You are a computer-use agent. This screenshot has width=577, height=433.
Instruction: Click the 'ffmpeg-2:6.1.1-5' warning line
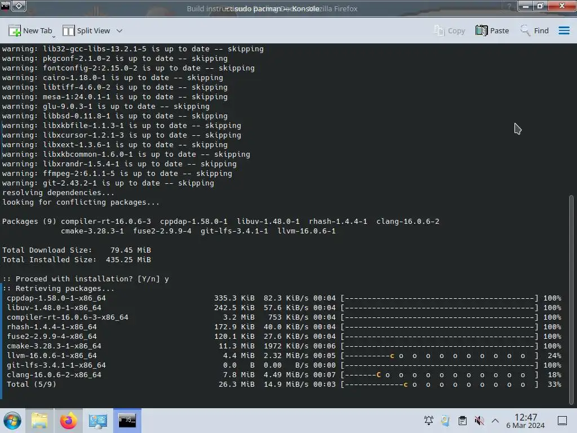coord(117,173)
